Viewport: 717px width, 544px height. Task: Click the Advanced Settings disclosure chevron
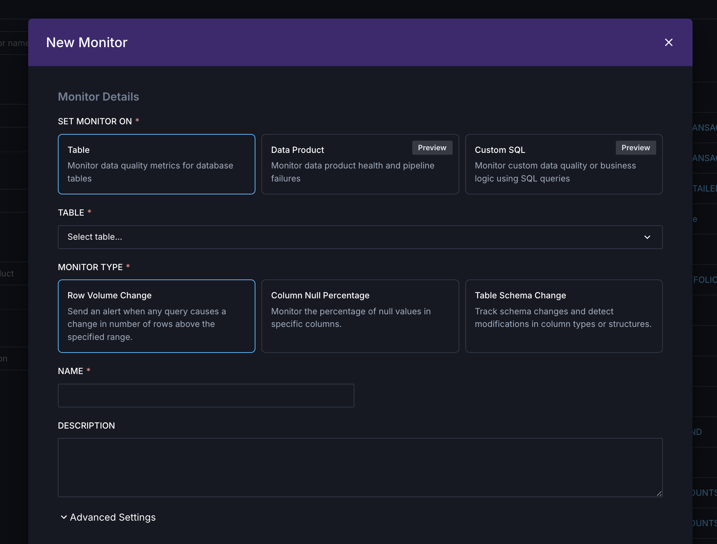point(63,517)
